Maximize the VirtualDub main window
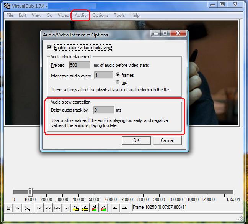The image size is (248, 224). [x=222, y=4]
